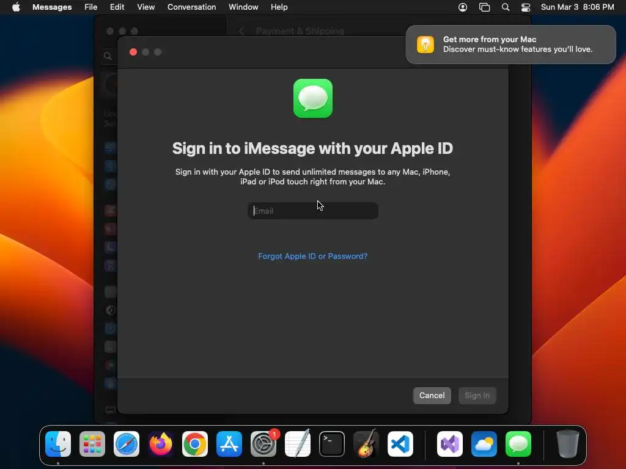626x469 pixels.
Task: Open the Trash in the Dock
Action: pos(568,444)
